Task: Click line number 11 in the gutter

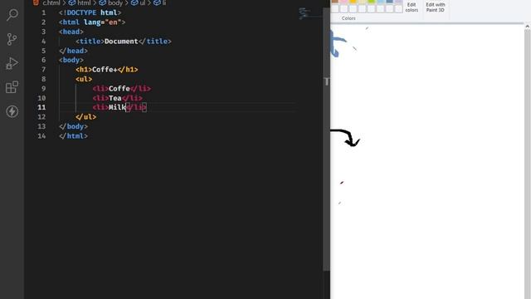Action: [x=41, y=107]
